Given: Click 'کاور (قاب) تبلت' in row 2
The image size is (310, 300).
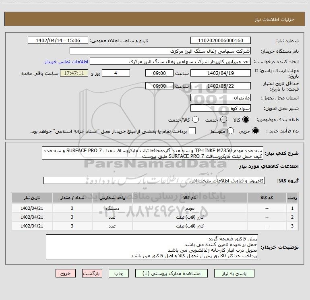Looking at the screenshot, I should [190, 217].
